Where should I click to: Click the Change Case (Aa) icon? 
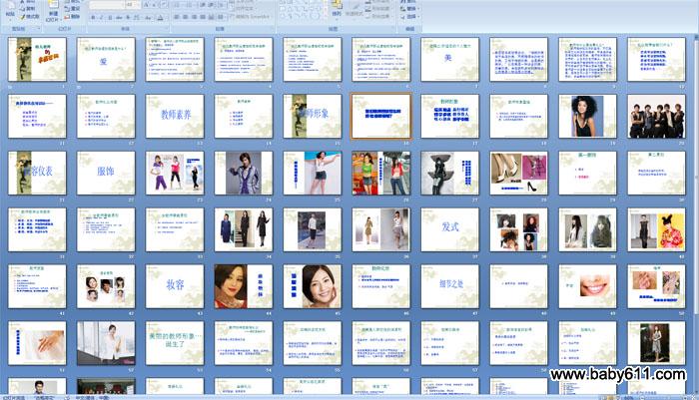tap(148, 17)
